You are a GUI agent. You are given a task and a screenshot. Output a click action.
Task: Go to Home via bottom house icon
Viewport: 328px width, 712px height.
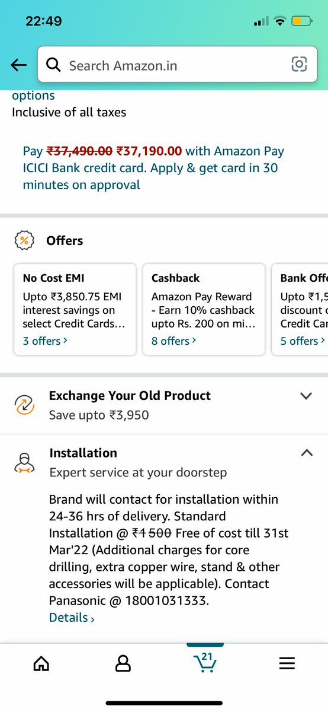pyautogui.click(x=41, y=663)
